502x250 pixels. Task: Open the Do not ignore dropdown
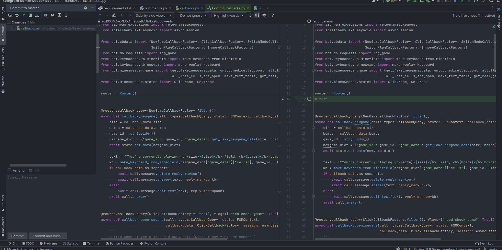[x=193, y=15]
